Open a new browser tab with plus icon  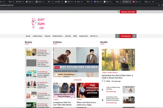(153, 2)
